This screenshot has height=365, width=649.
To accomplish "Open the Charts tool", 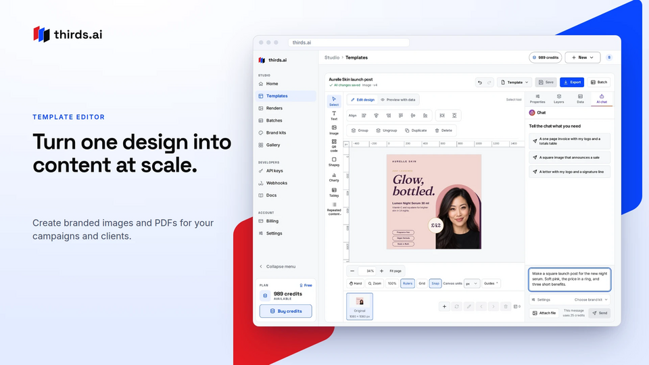I will 334,177.
